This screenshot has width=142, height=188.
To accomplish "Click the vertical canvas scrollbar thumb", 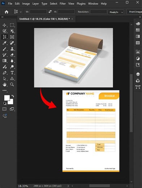I will click(132, 103).
